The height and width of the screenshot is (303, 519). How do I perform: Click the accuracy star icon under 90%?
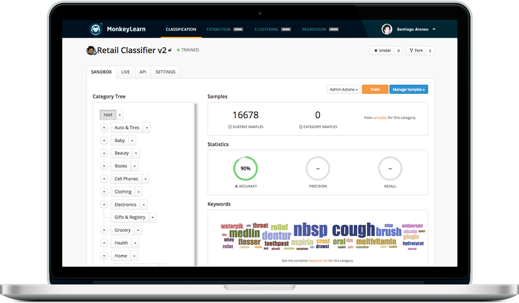pos(236,186)
